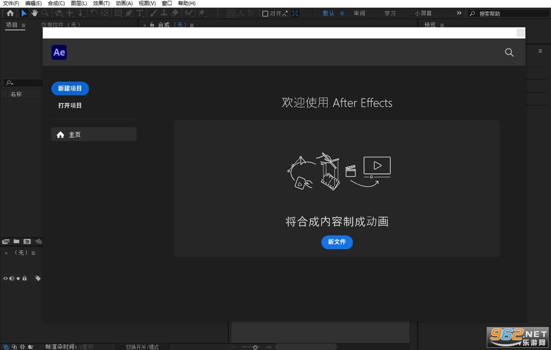The width and height of the screenshot is (551, 350).
Task: Switch to the 学习 workspace
Action: pos(390,13)
